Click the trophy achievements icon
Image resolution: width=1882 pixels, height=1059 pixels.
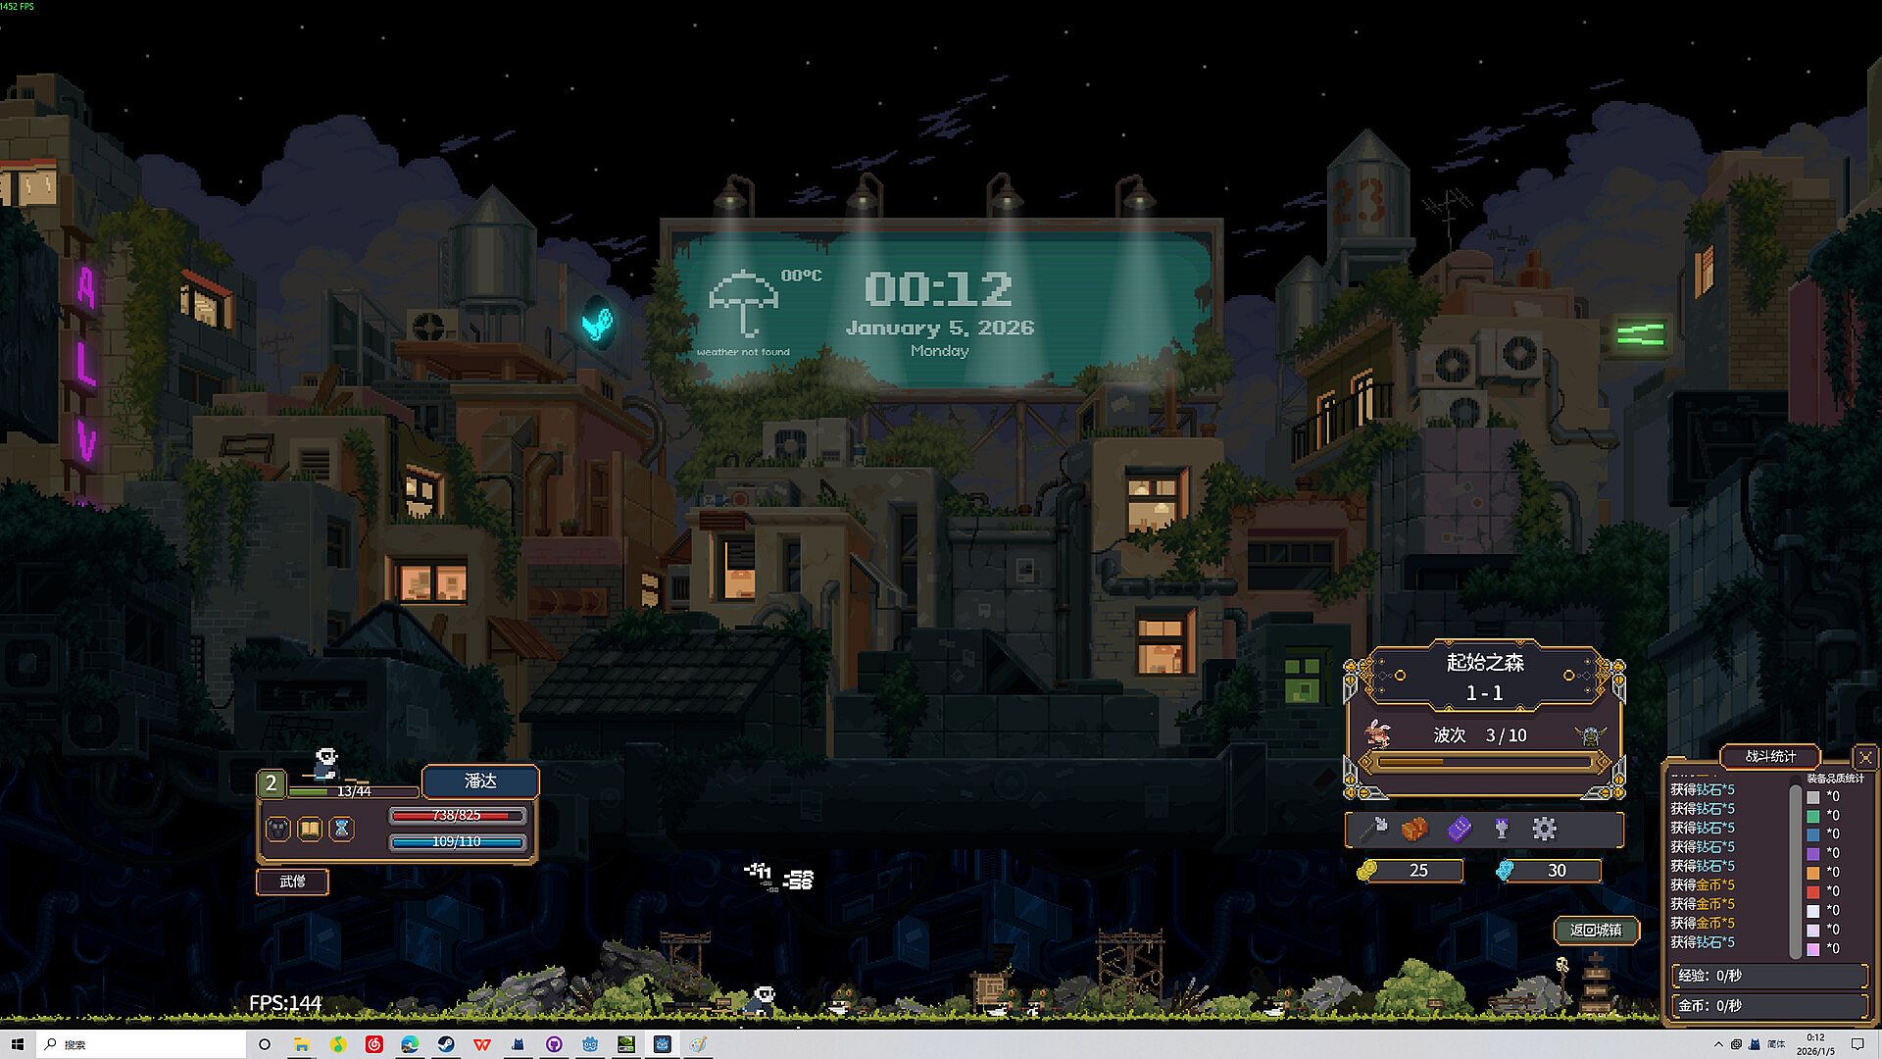click(x=1501, y=830)
